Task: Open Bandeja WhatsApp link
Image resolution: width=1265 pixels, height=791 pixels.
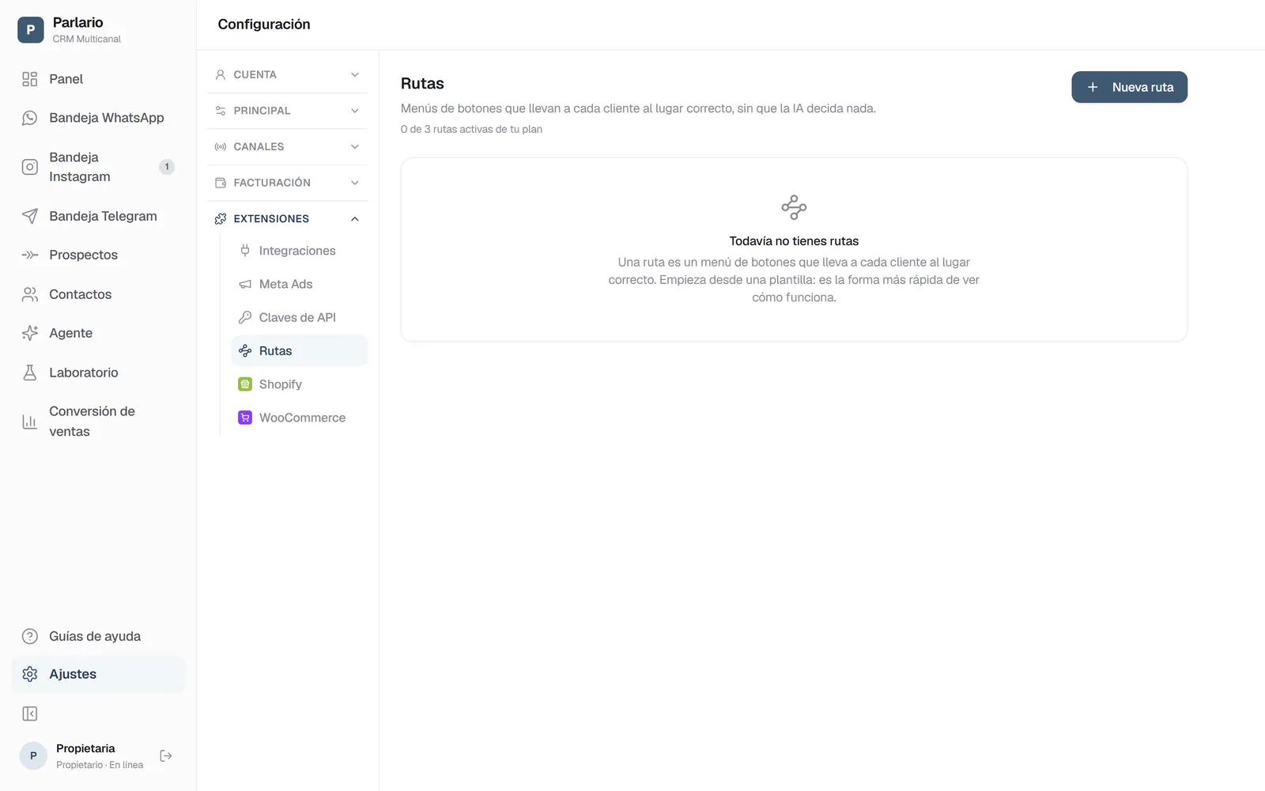Action: click(x=98, y=118)
